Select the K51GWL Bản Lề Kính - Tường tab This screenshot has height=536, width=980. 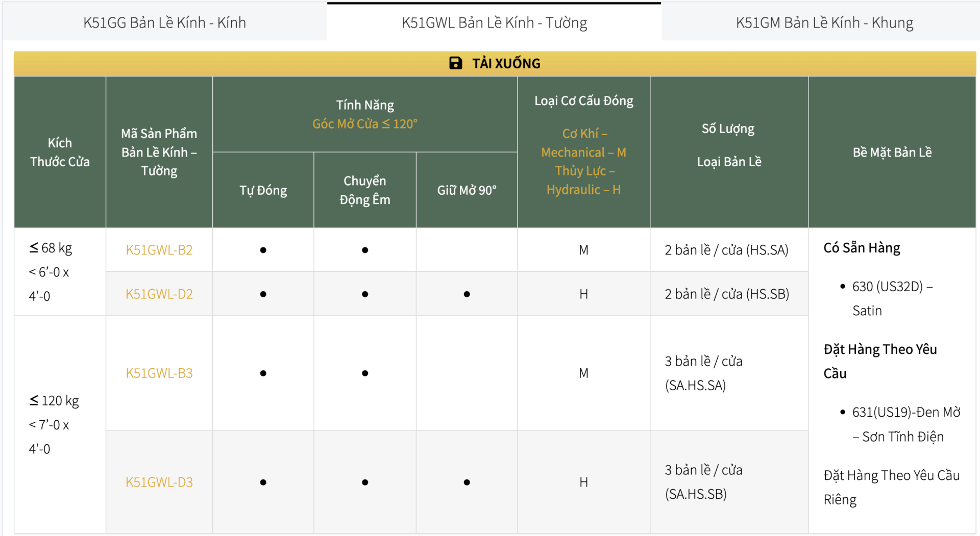494,22
